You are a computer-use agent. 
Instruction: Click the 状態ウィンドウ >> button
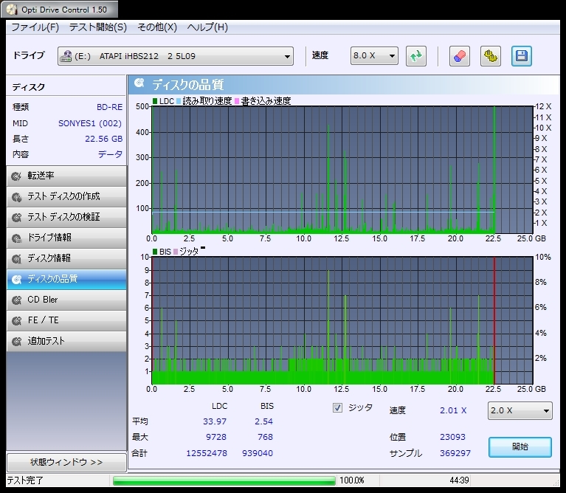[66, 462]
